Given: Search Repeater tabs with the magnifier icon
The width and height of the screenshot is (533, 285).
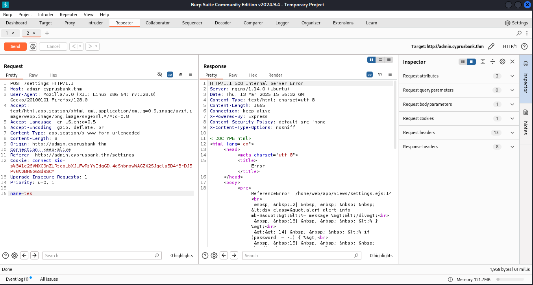Looking at the screenshot, I should (x=519, y=33).
